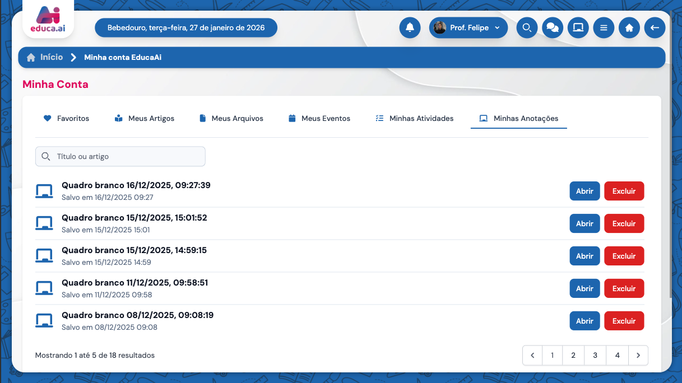682x383 pixels.
Task: Go to home via house icon button
Action: pyautogui.click(x=629, y=27)
